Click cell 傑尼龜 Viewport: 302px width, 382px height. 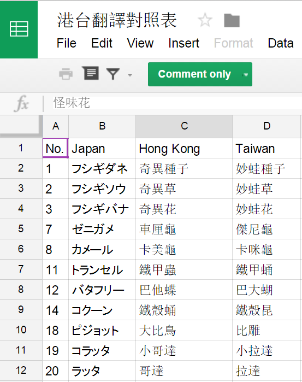(267, 229)
